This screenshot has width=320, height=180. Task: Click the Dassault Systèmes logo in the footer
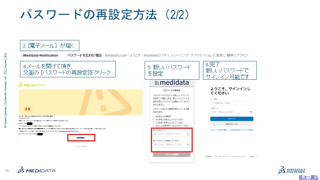coord(292,170)
